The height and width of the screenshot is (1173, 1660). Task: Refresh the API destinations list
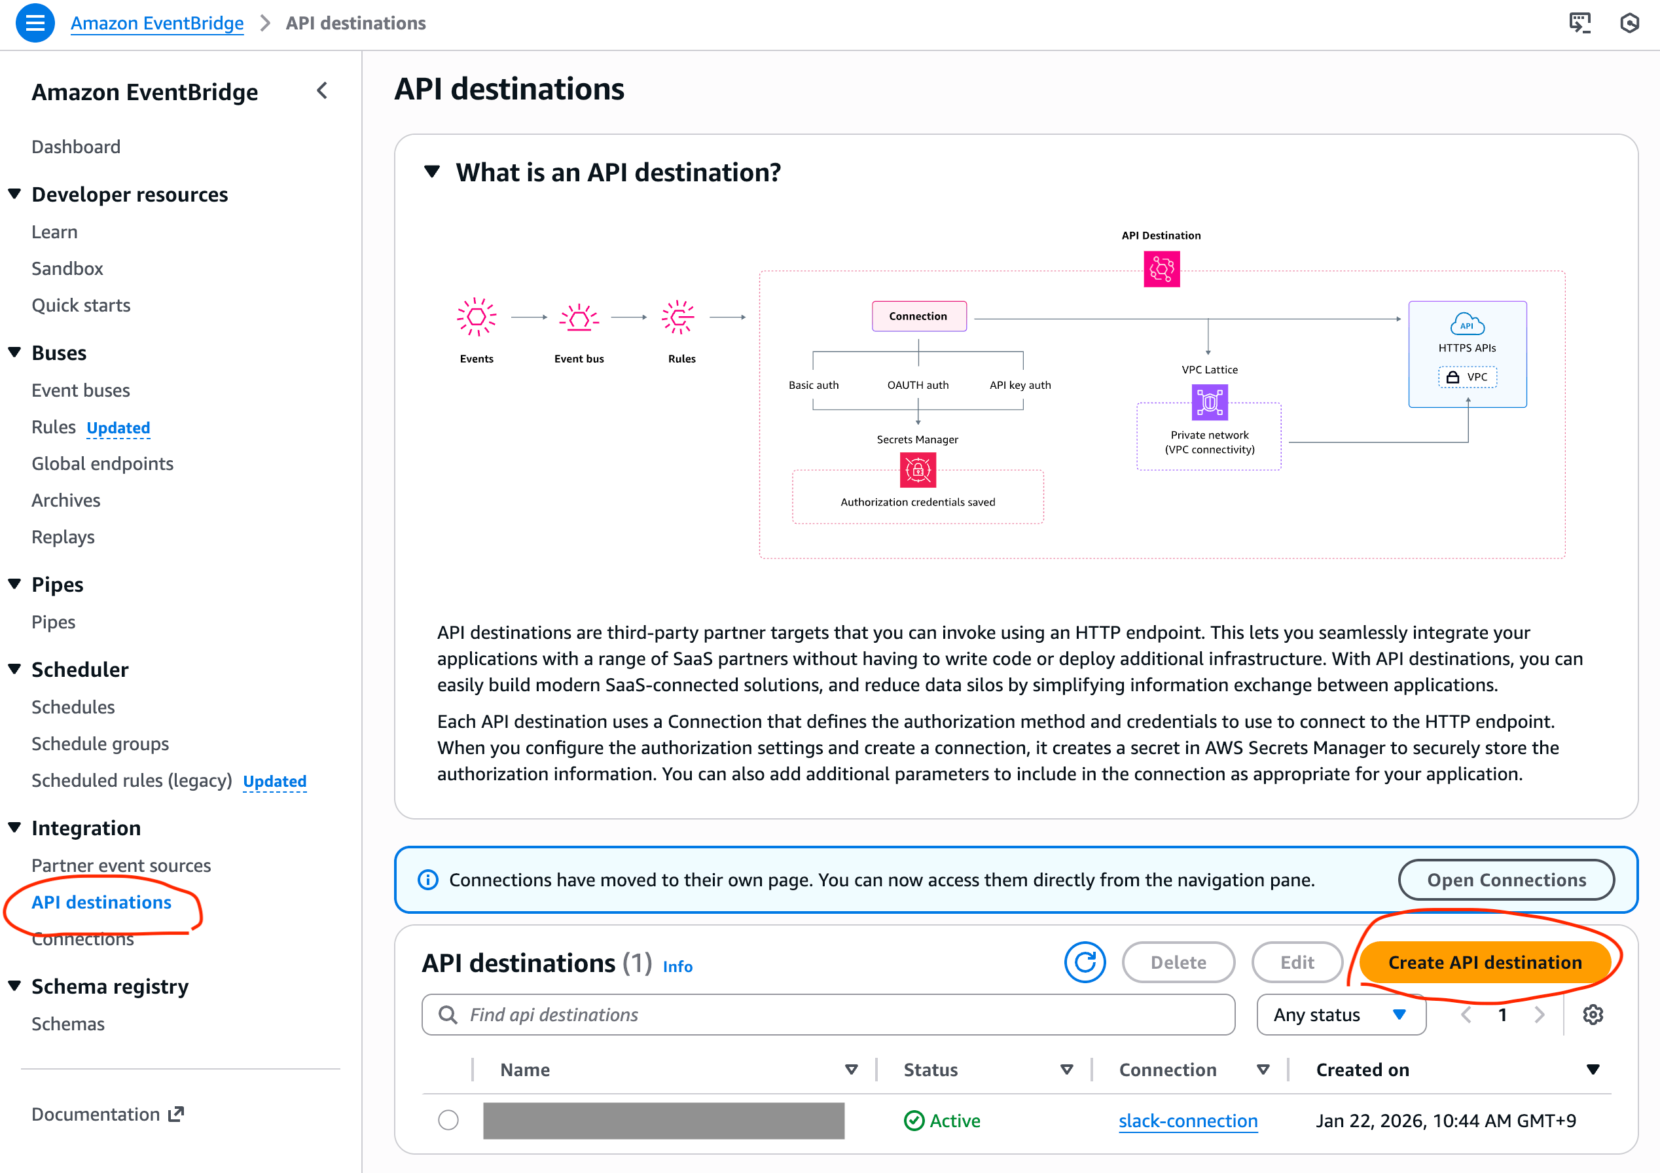[x=1085, y=962]
